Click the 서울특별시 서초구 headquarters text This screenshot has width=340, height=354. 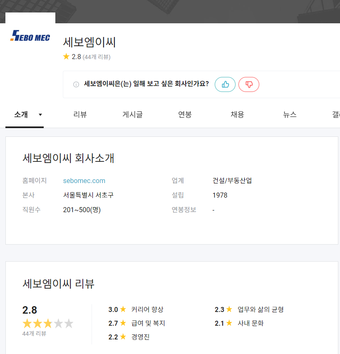coord(88,195)
